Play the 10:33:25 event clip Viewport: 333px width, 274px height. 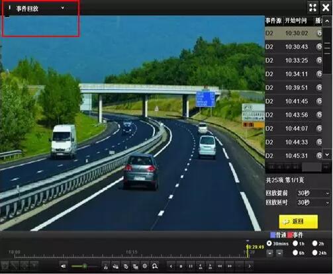319,60
